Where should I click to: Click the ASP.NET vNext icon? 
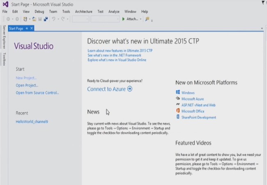(x=178, y=104)
